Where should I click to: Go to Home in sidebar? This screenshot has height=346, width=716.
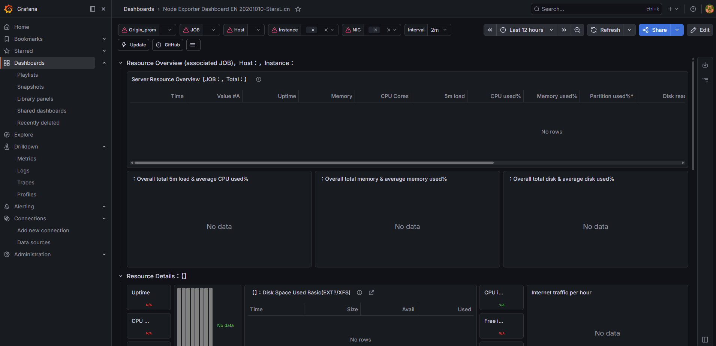(x=21, y=27)
